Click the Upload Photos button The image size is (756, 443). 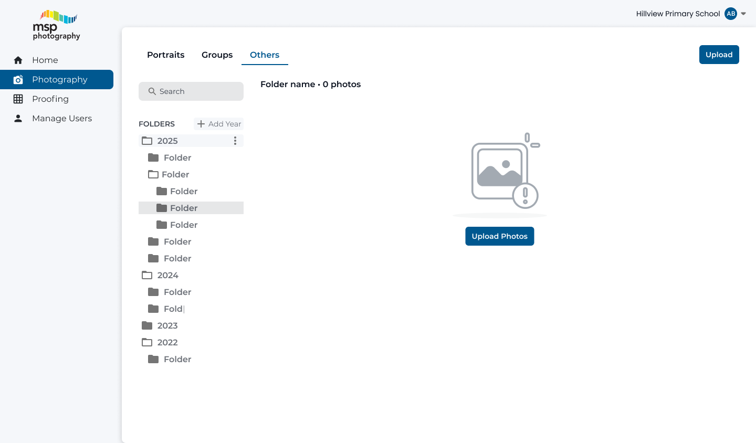499,236
